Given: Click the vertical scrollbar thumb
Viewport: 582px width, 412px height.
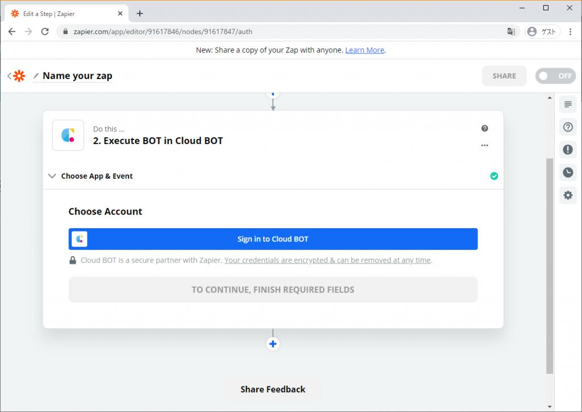Looking at the screenshot, I should (x=550, y=266).
